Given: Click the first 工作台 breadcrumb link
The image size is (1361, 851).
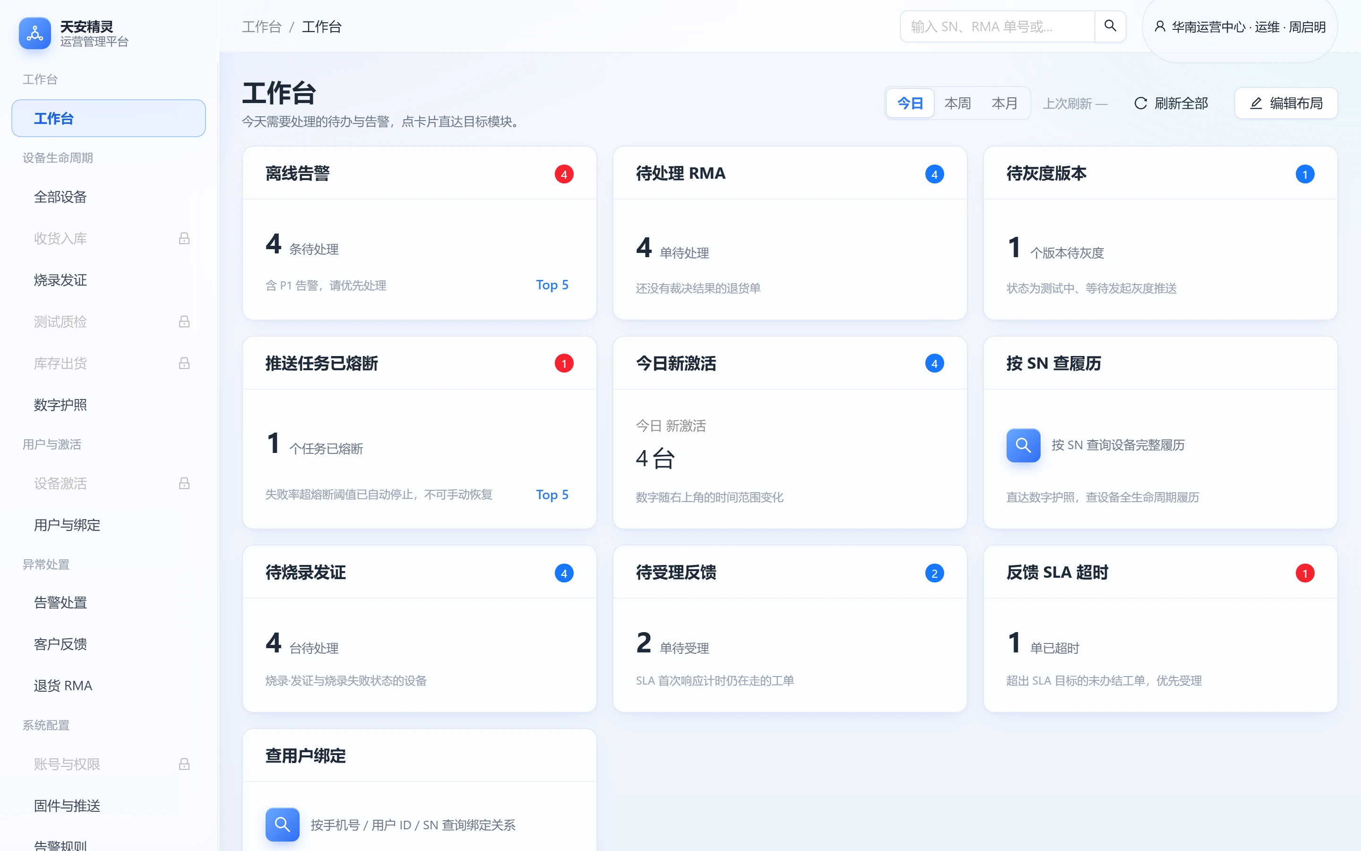Looking at the screenshot, I should pos(261,26).
